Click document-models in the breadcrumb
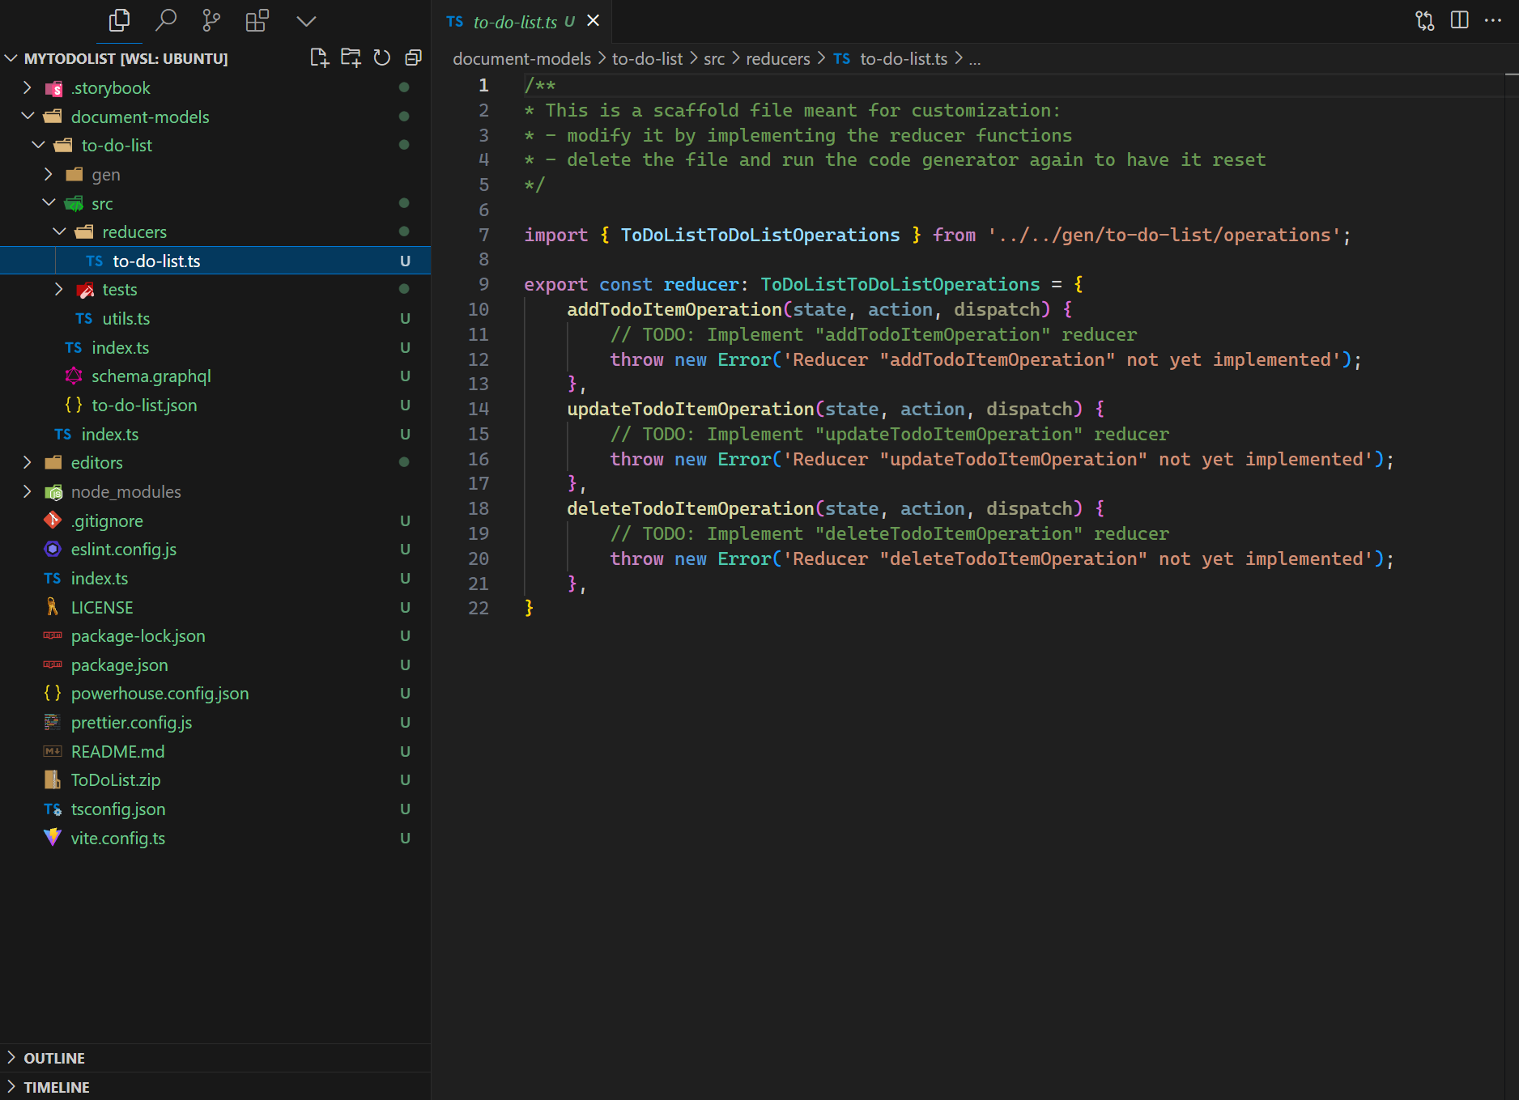Screen dimensions: 1519x1100 tap(521, 59)
